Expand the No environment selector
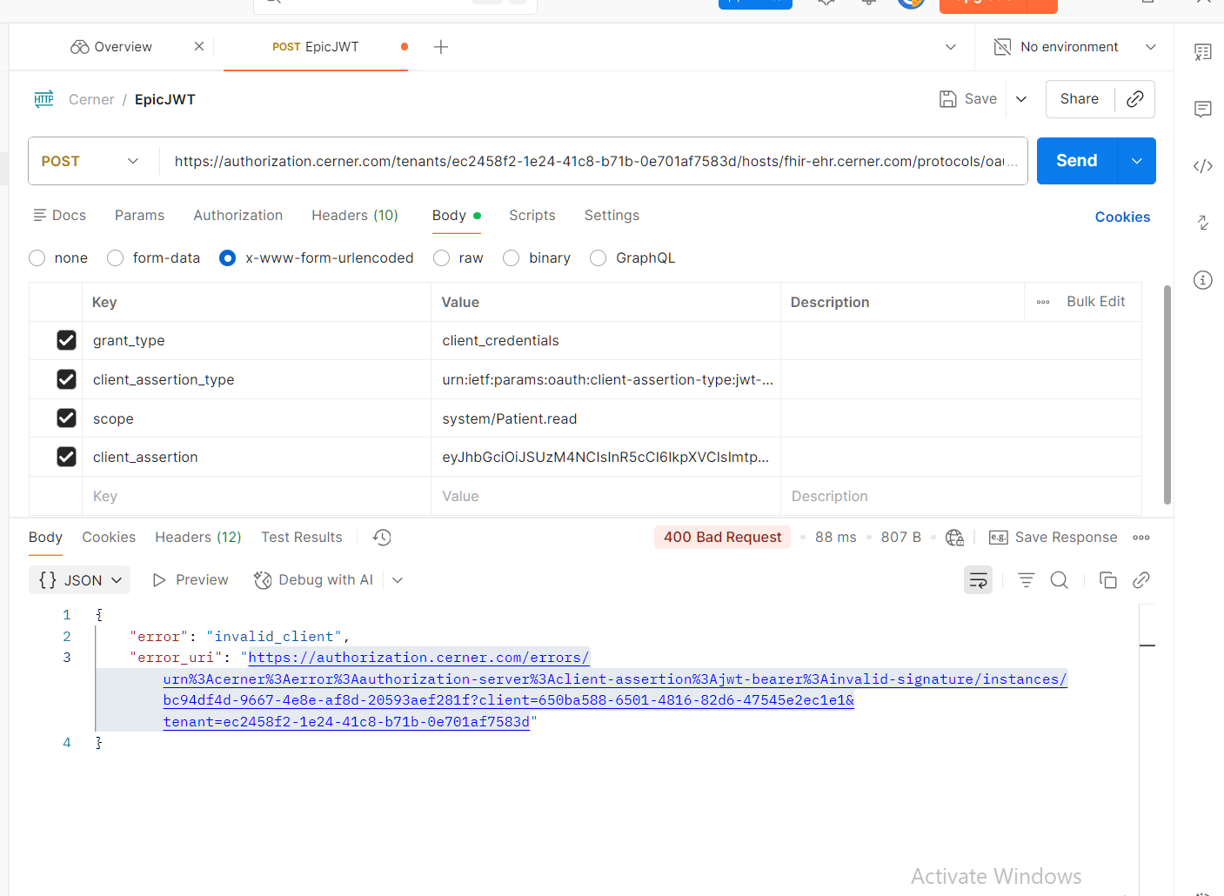This screenshot has height=896, width=1224. [1075, 47]
